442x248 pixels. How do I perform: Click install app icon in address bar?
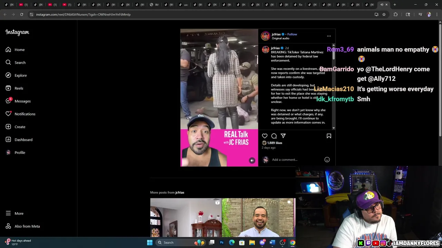(x=376, y=14)
